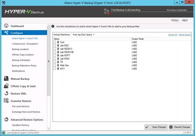
Task: Check the Lab15DC VM checkbox
Action: click(55, 45)
